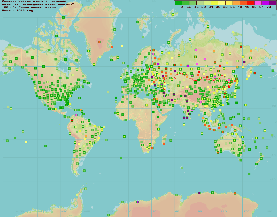This screenshot has width=277, height=217.
Task: Select the dark purple legend swatch after 72
Action: (x=272, y=3)
